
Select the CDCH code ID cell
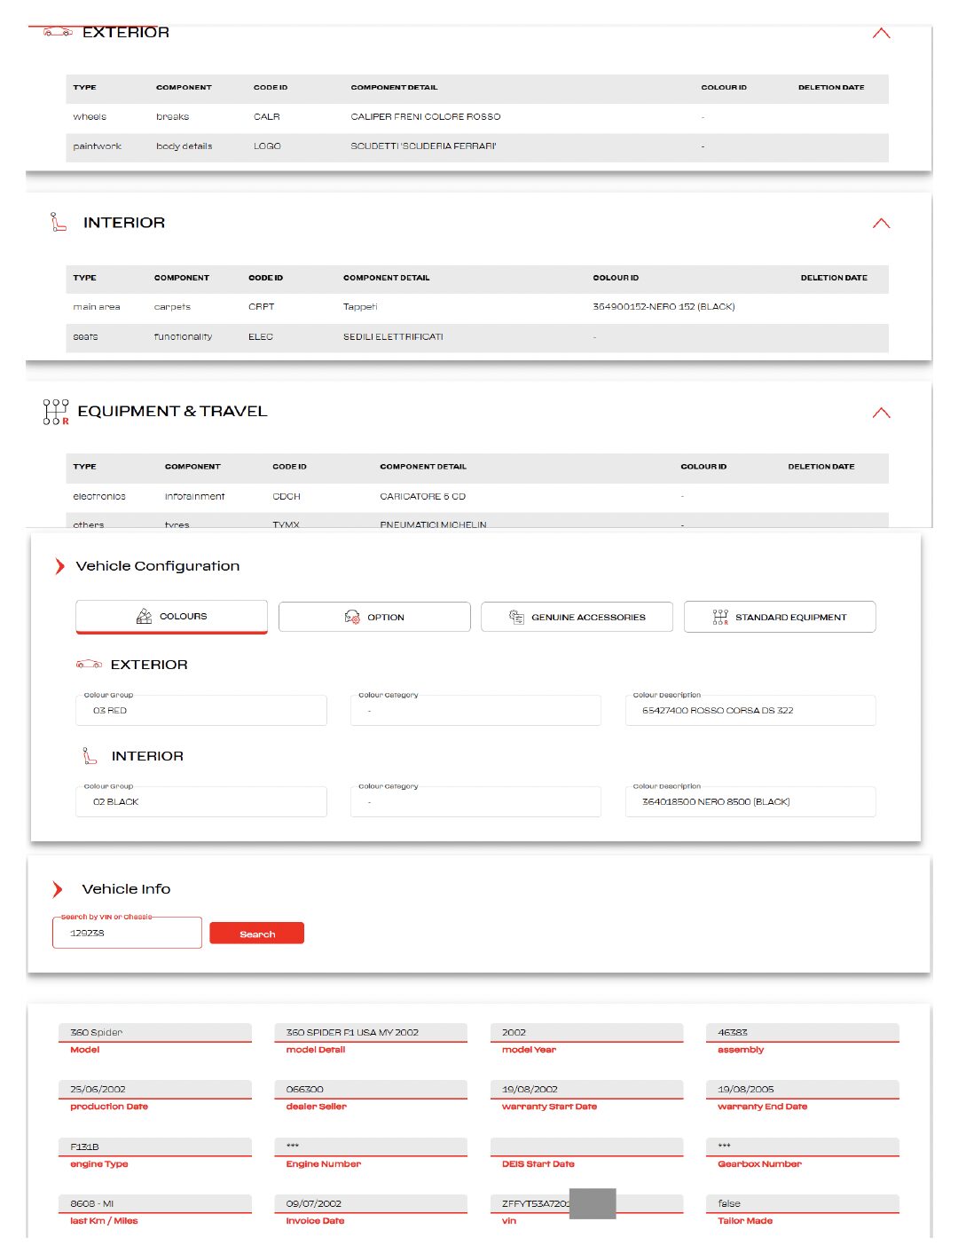pos(287,497)
